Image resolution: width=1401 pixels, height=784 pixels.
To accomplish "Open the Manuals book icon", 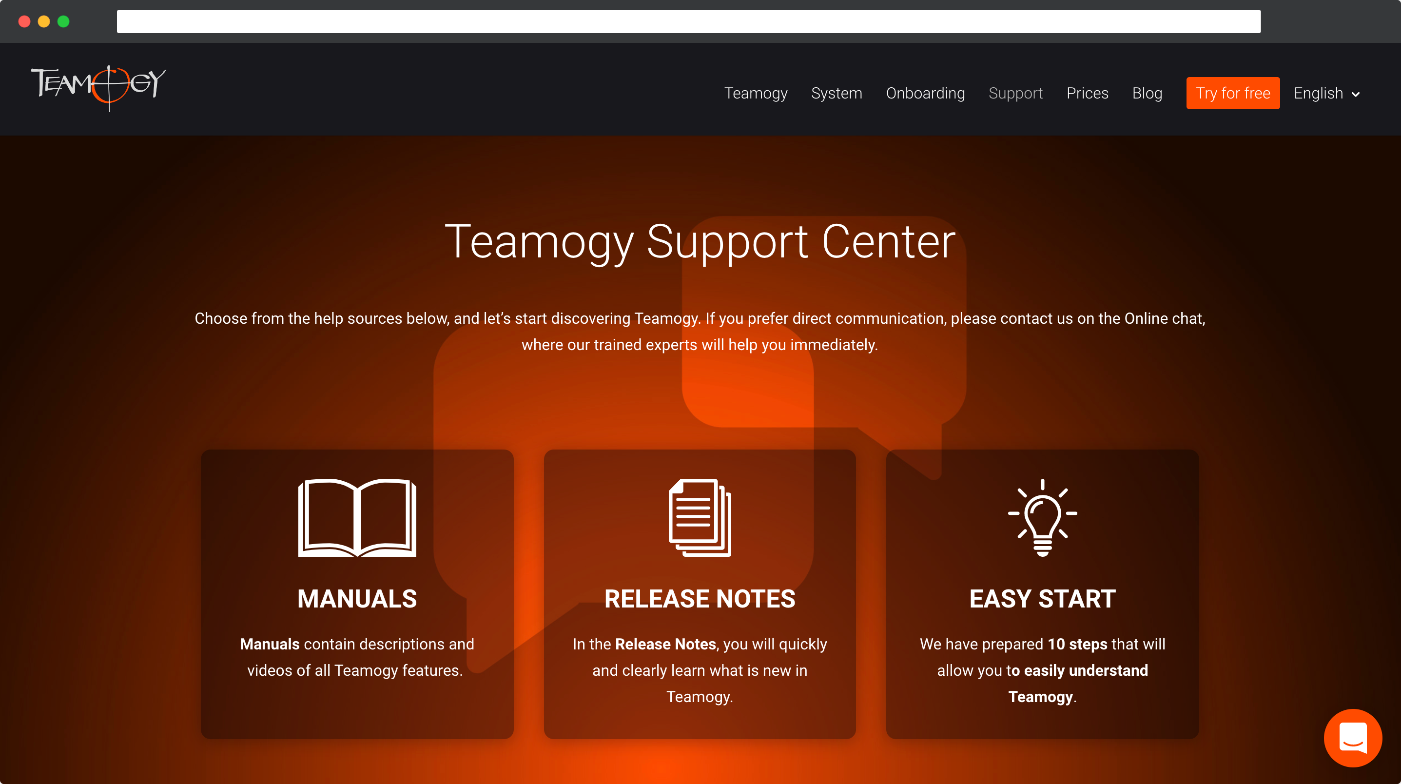I will [357, 517].
